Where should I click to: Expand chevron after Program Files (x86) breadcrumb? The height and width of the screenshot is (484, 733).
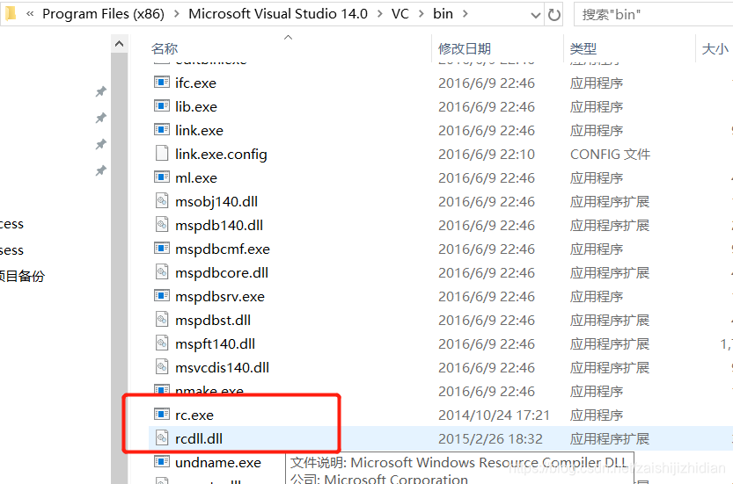[177, 14]
